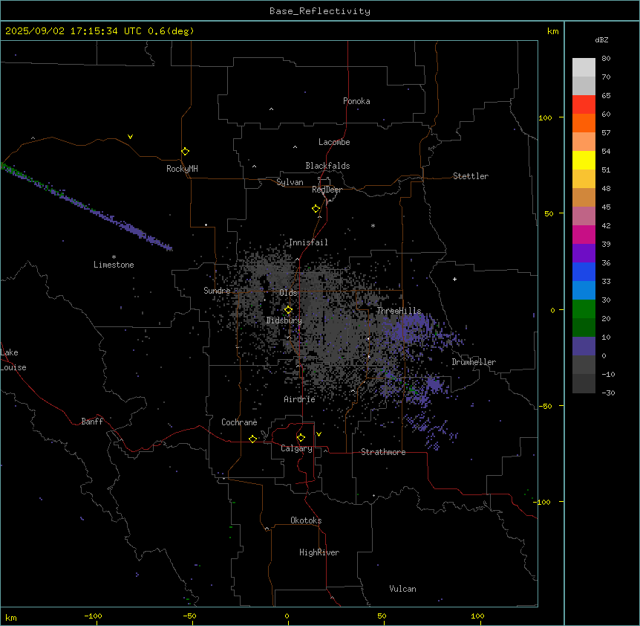This screenshot has width=640, height=626.
Task: Click the yellow diamond marker below Cochrane
Action: tap(252, 439)
